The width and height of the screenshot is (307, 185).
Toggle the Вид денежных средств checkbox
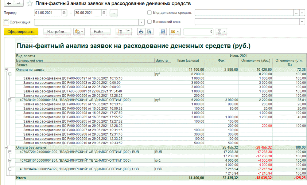click(x=150, y=13)
